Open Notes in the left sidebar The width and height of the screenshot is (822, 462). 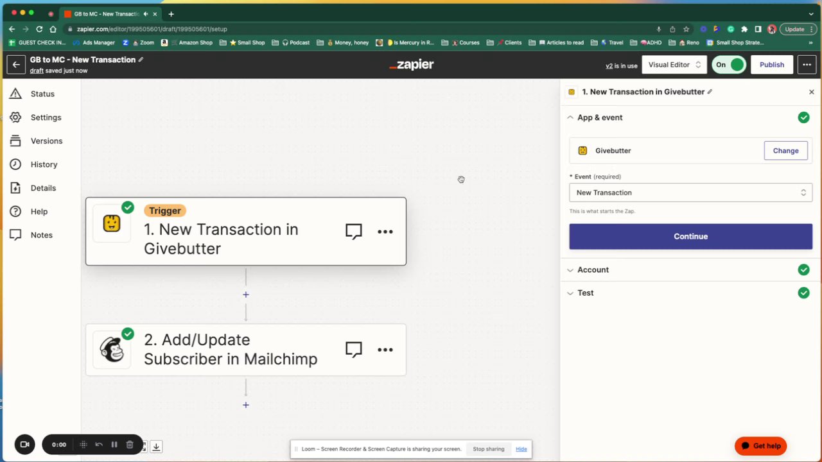coord(31,235)
